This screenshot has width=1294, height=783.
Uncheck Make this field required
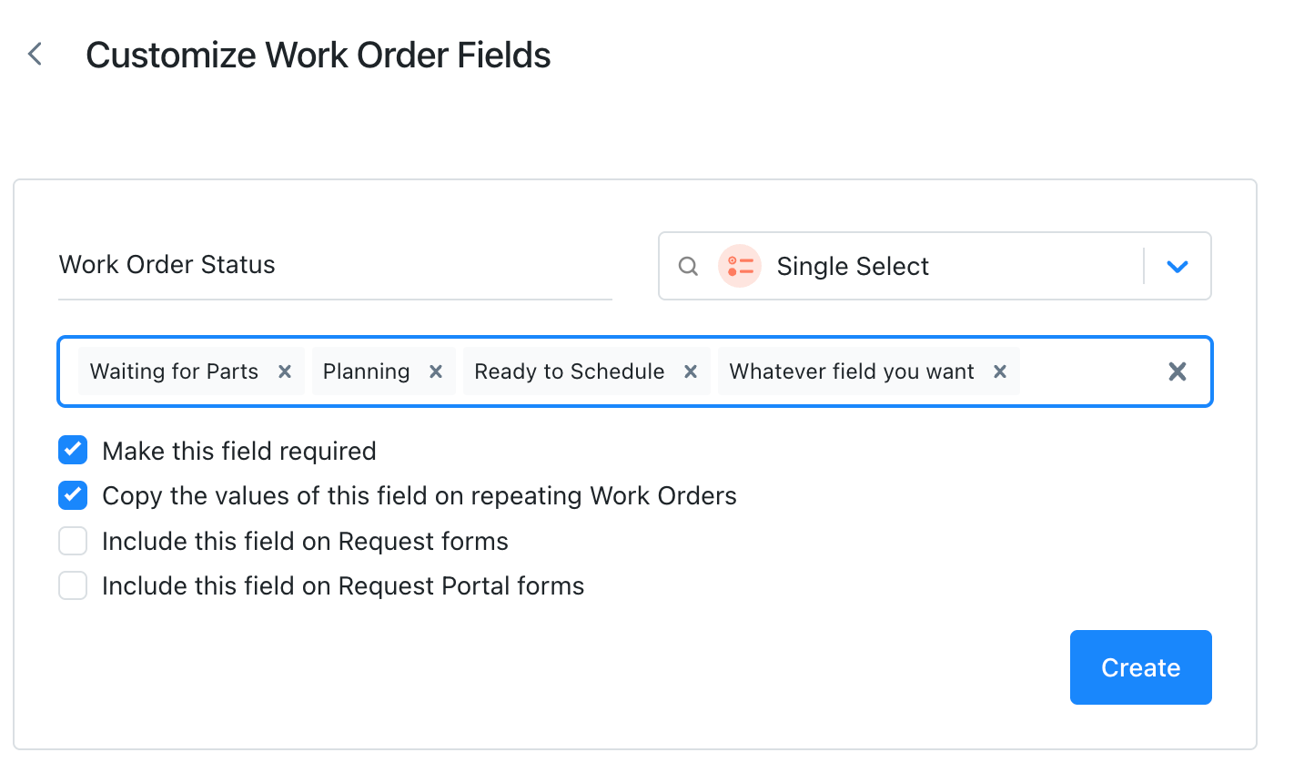coord(73,450)
